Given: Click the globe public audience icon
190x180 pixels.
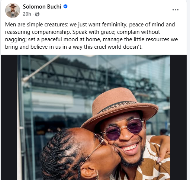Looking at the screenshot, I should coord(37,14).
